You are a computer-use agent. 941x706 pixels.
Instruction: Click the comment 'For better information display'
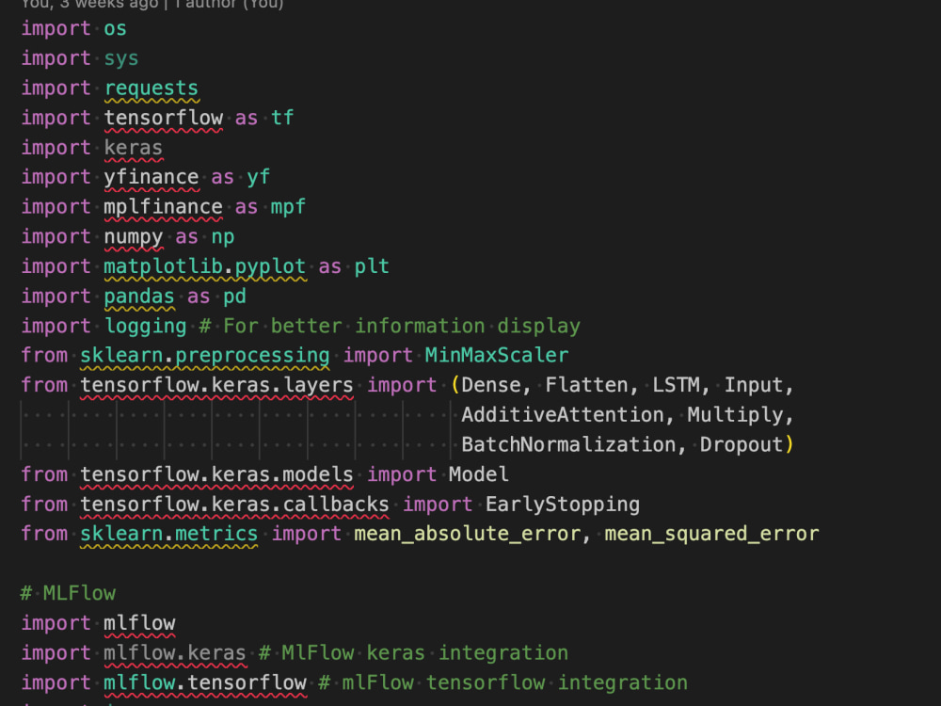point(402,326)
